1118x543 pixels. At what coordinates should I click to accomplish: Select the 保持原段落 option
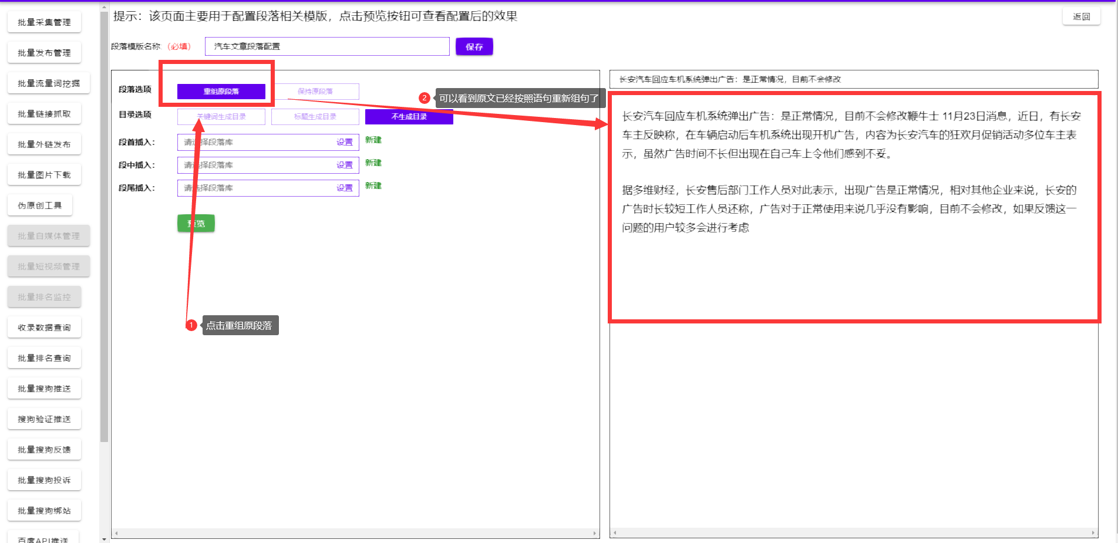coord(315,92)
